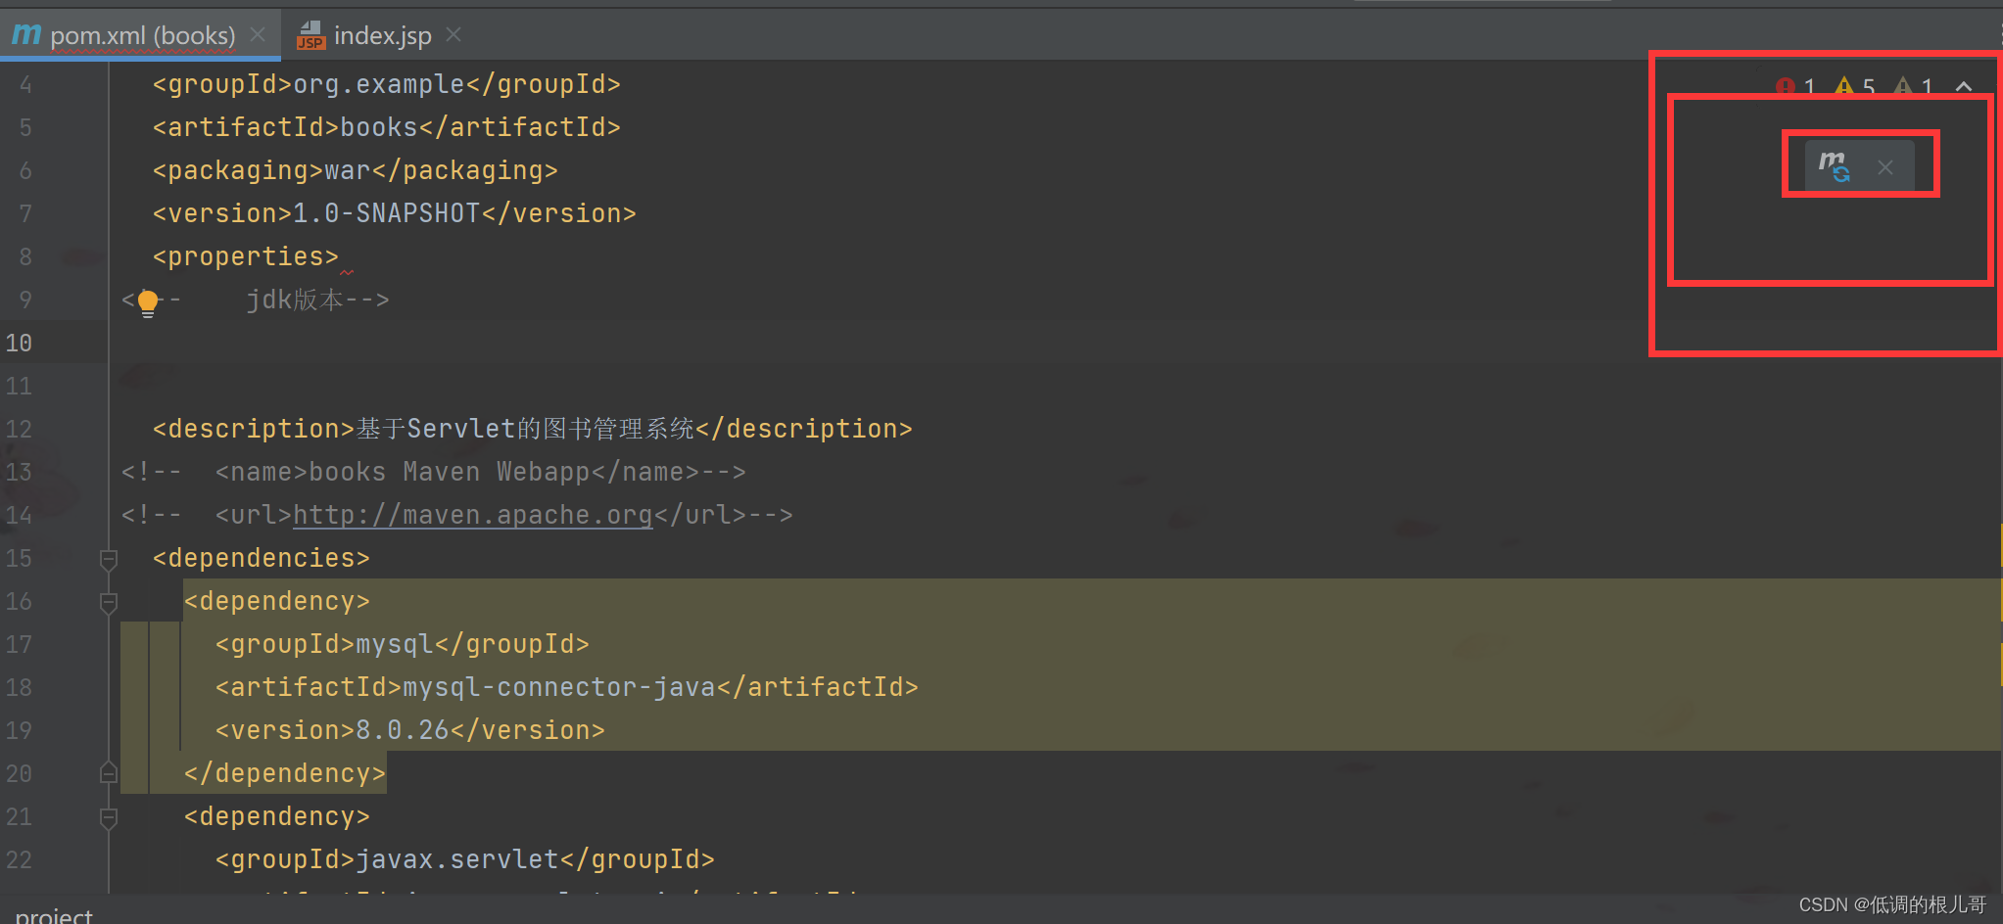
Task: Expand the javax.servlet dependency fold at line 21
Action: coord(109,818)
